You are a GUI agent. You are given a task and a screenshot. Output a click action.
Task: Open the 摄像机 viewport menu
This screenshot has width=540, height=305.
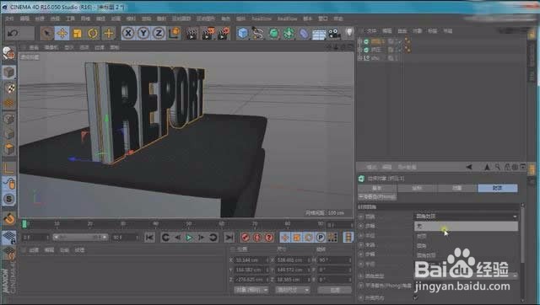(x=51, y=47)
